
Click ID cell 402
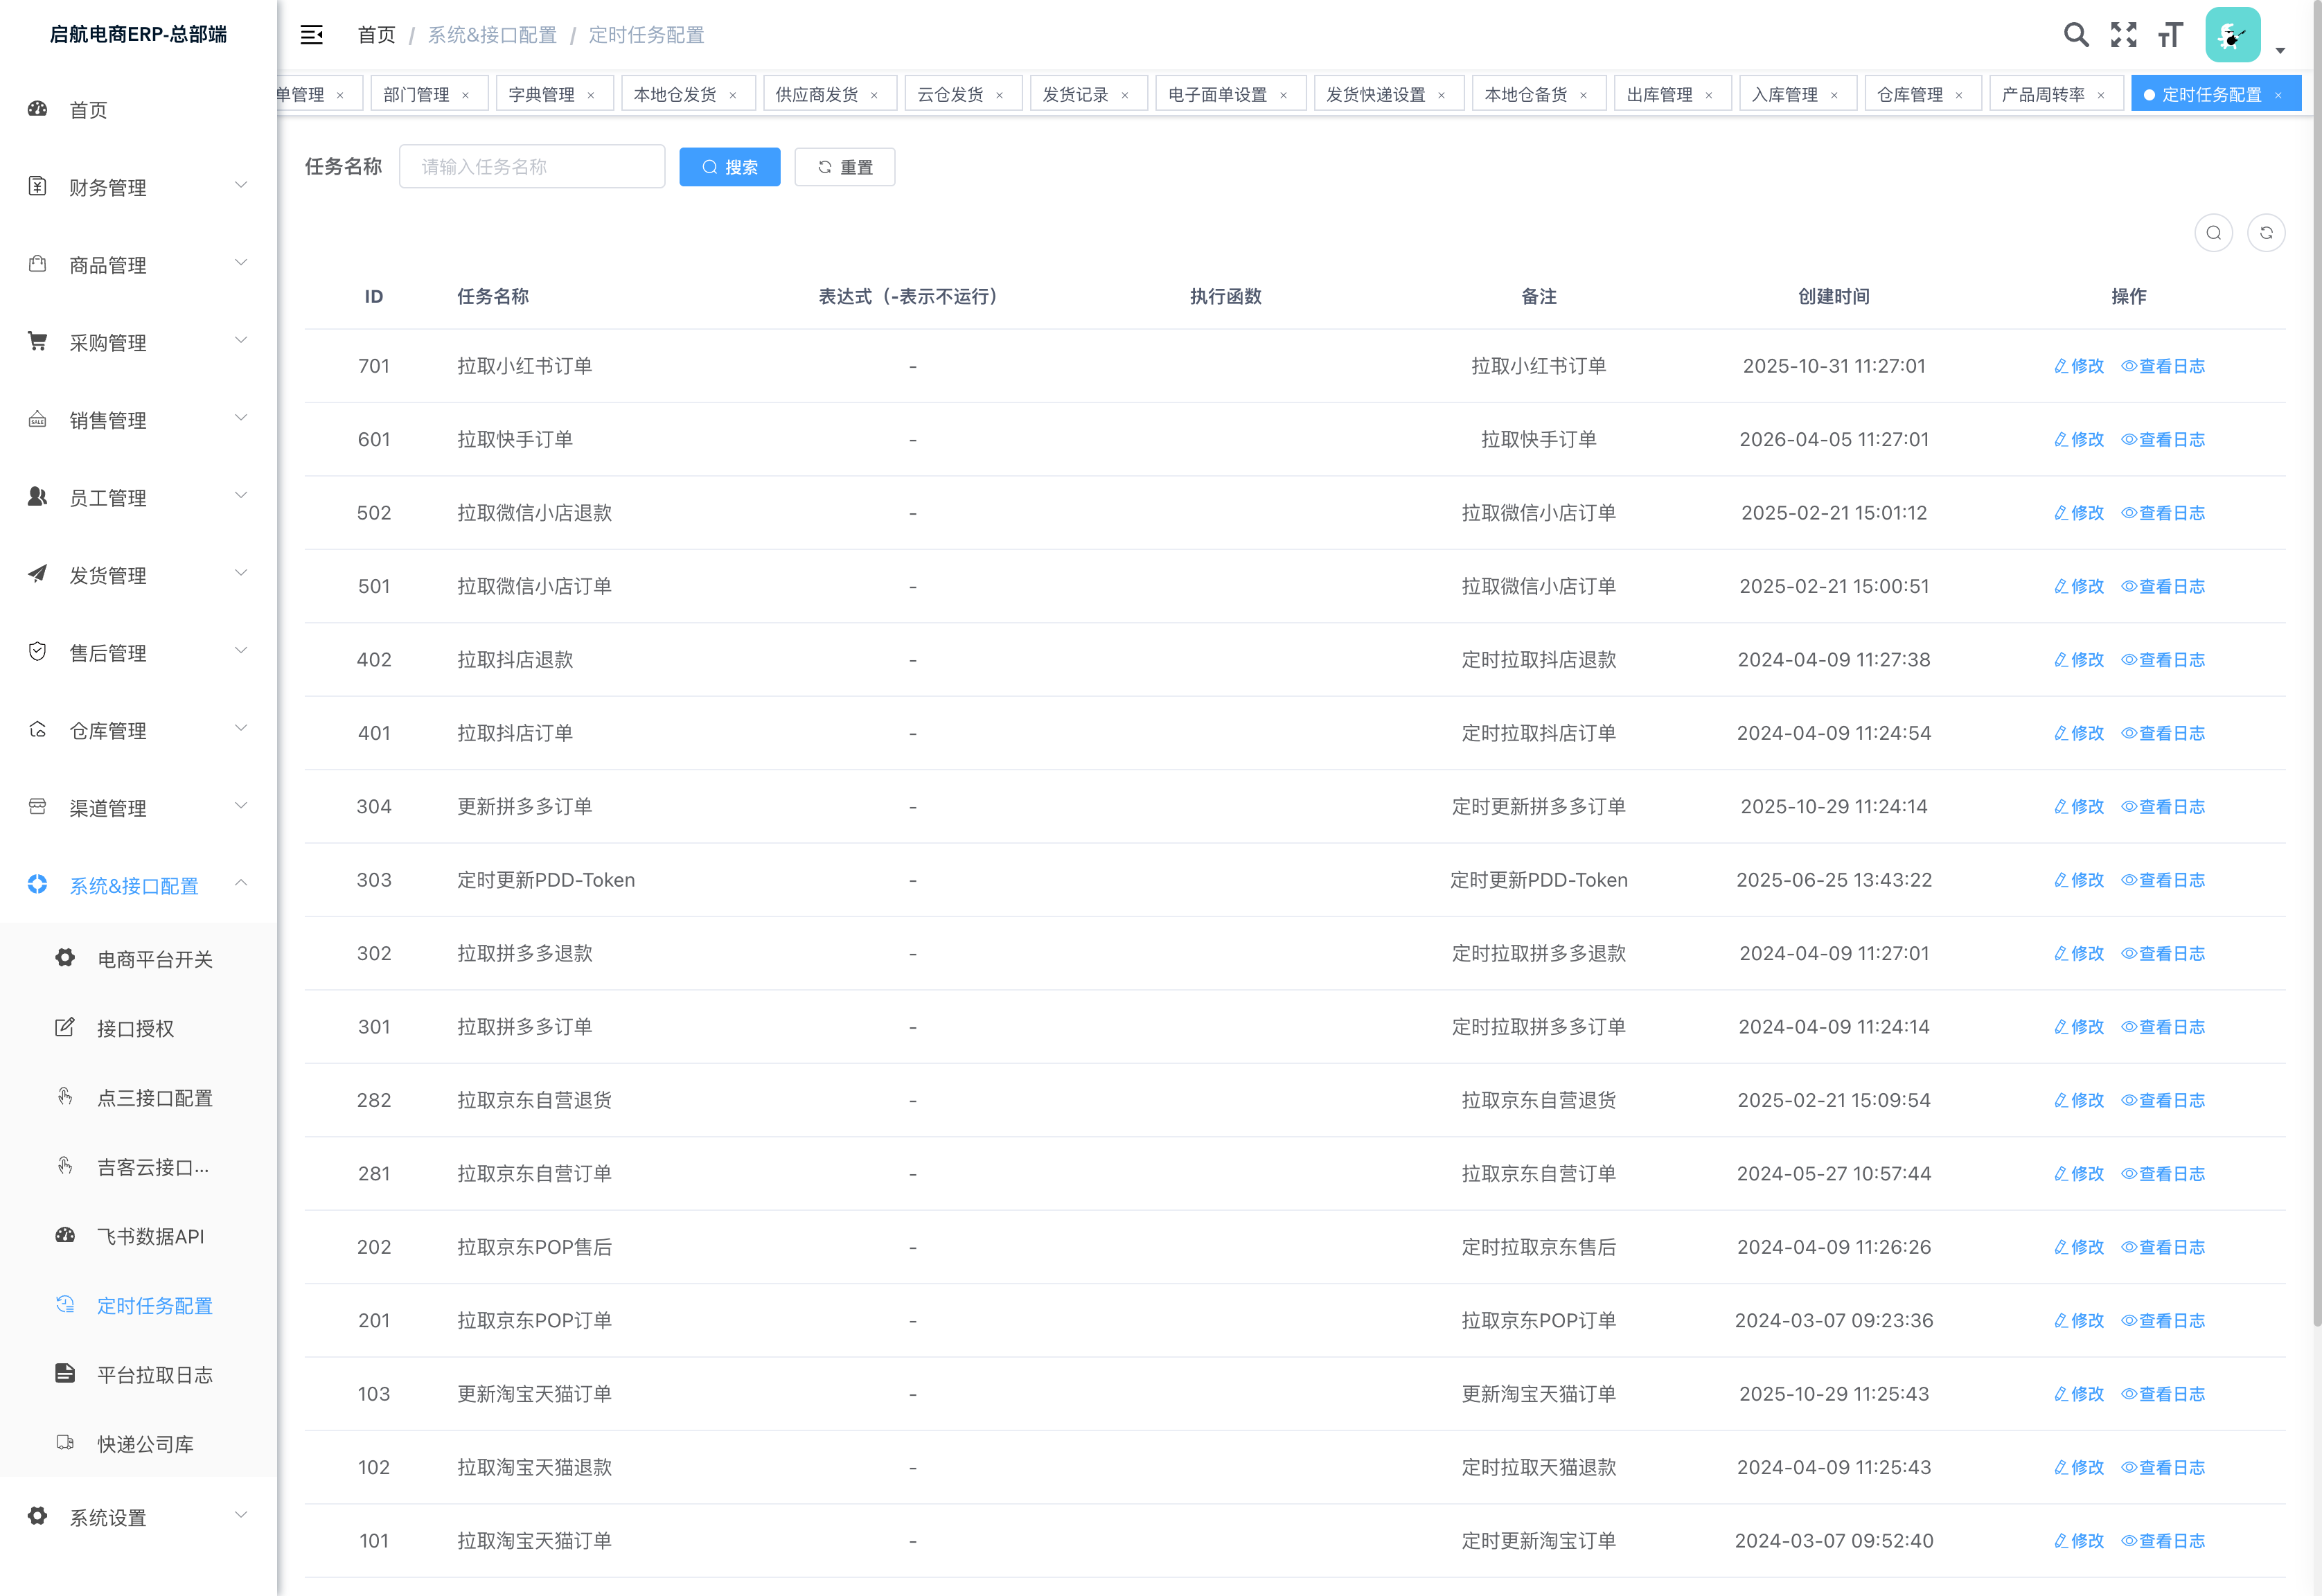coord(374,660)
